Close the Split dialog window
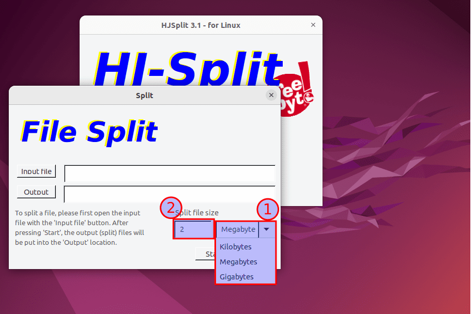Screen dimensions: 475x314 pyautogui.click(x=271, y=95)
